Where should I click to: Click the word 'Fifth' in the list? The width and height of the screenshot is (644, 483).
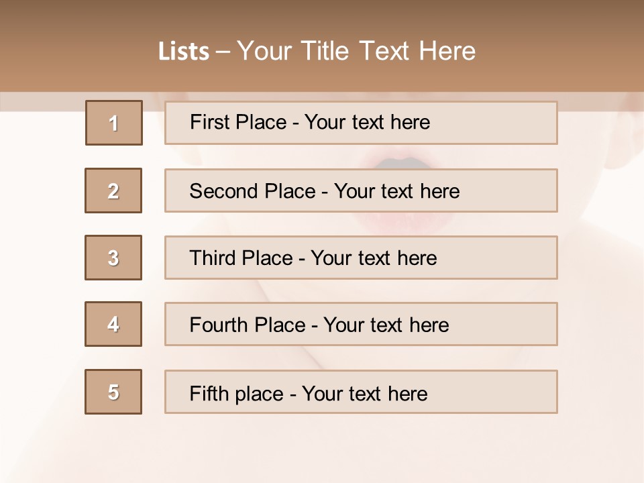pos(209,393)
